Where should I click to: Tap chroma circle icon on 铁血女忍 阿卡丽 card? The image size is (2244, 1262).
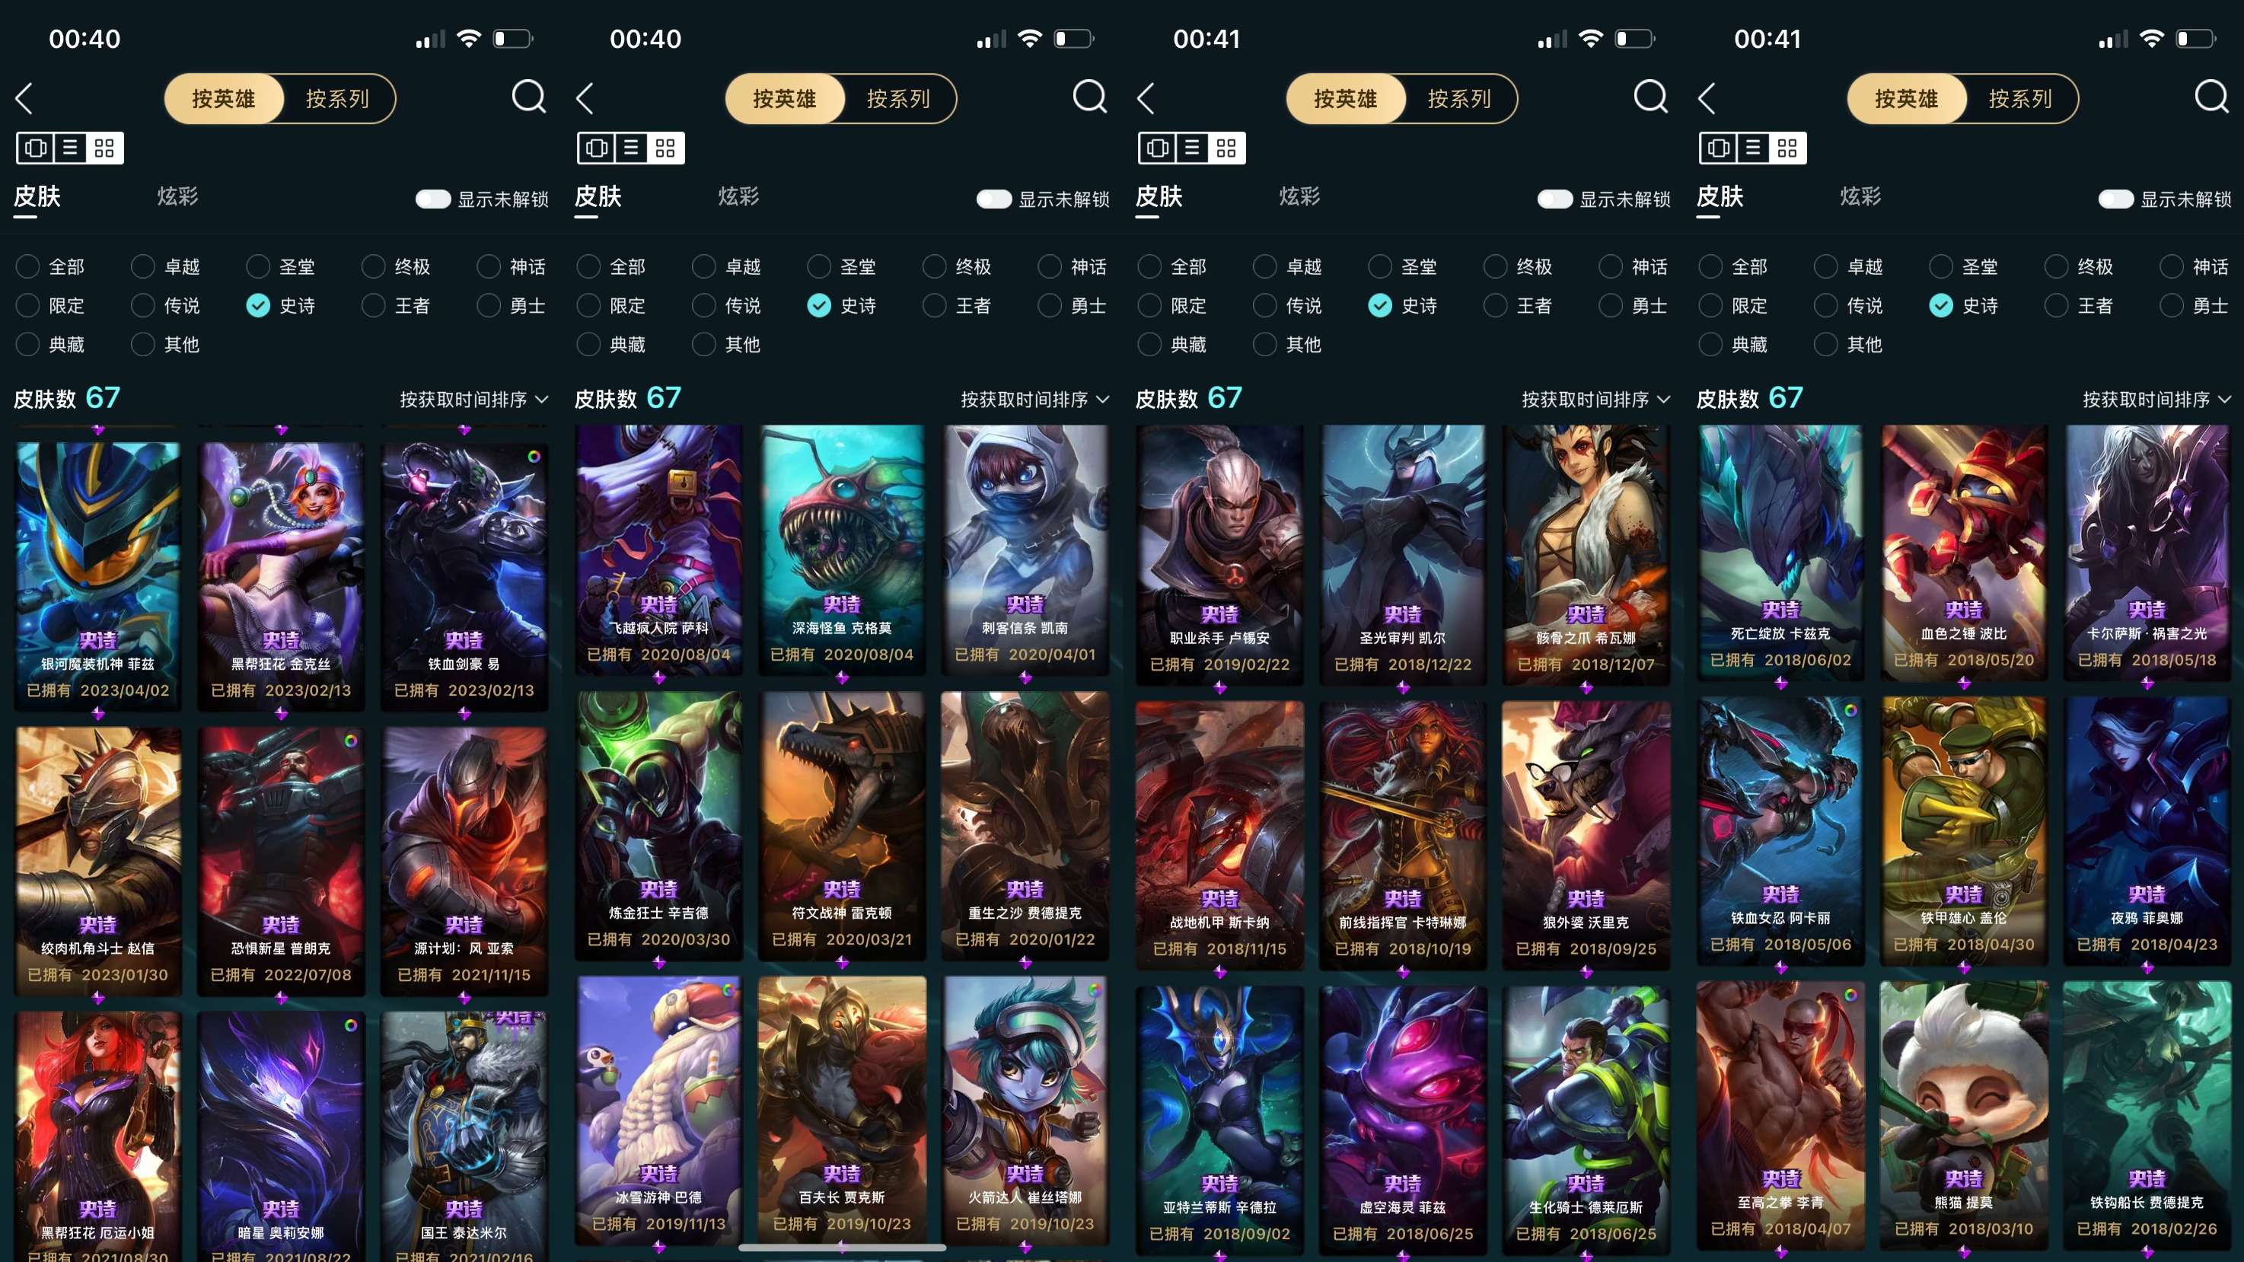[1850, 711]
